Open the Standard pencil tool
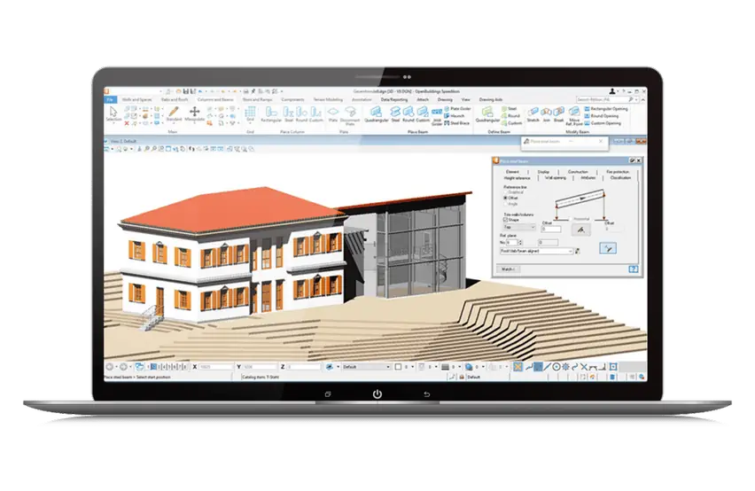This screenshot has height=491, width=755. [x=174, y=114]
